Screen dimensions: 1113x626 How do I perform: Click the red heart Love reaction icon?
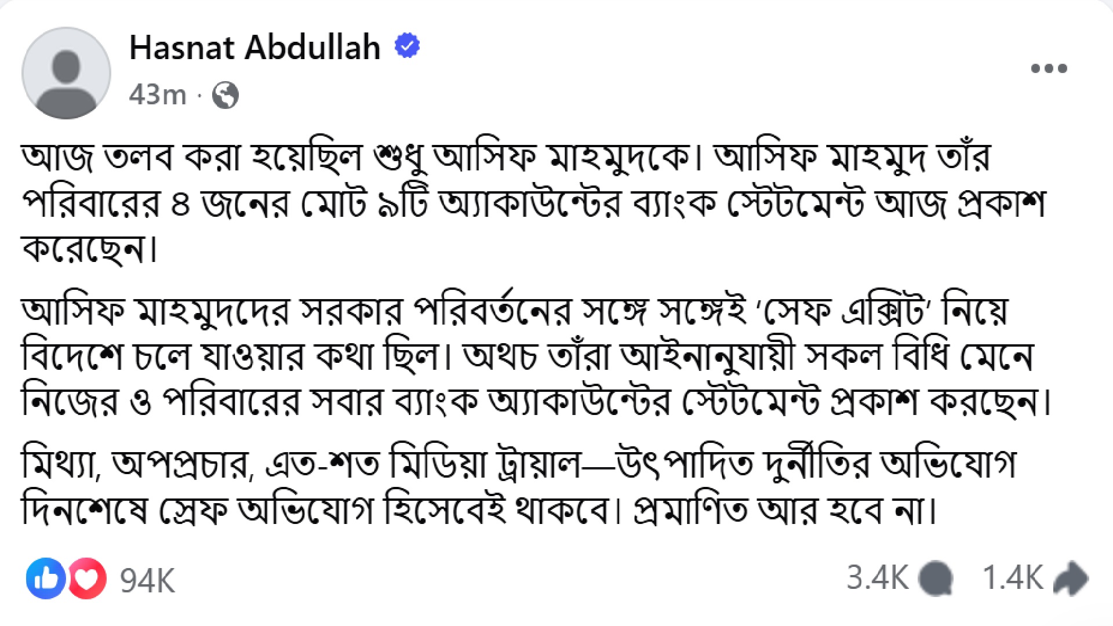point(88,578)
